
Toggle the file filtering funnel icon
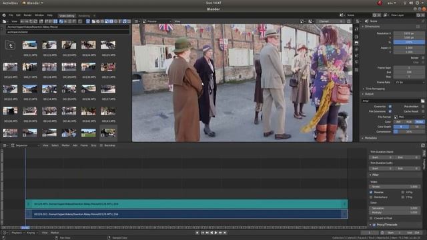88,21
